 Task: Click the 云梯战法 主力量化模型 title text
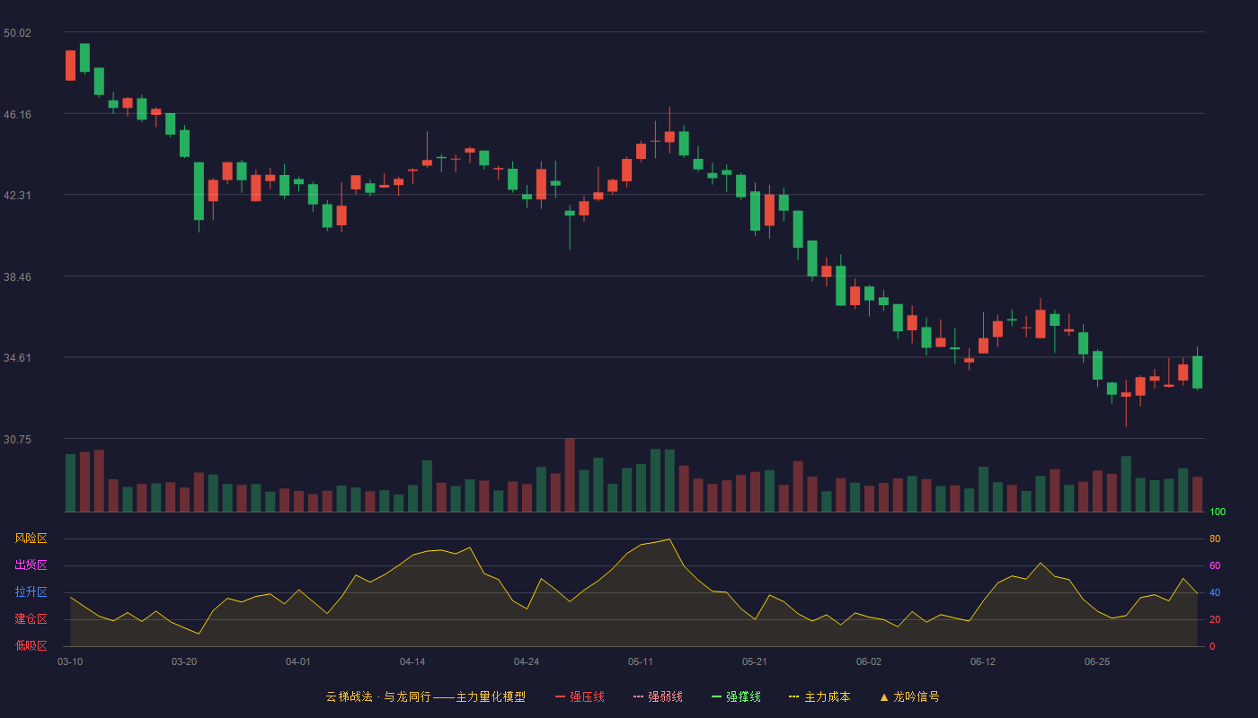(426, 696)
